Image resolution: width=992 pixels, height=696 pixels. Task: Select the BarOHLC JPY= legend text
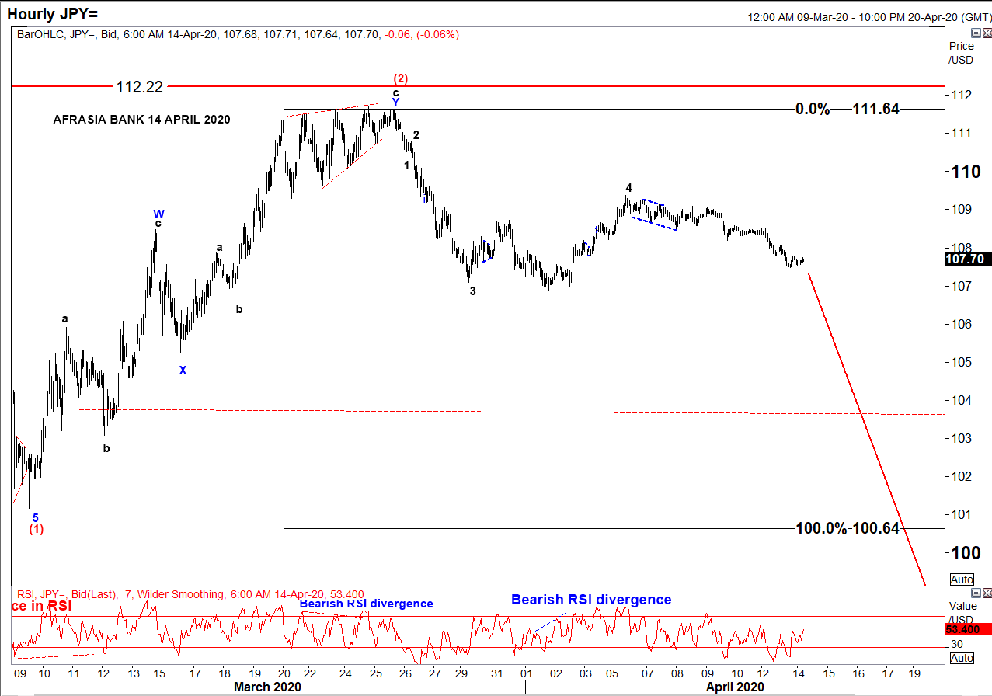[x=237, y=34]
